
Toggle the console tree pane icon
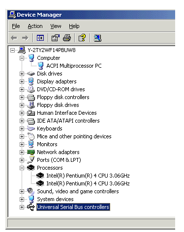tap(40, 38)
